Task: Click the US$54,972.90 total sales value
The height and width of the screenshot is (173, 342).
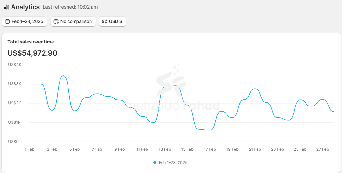Action: point(32,53)
